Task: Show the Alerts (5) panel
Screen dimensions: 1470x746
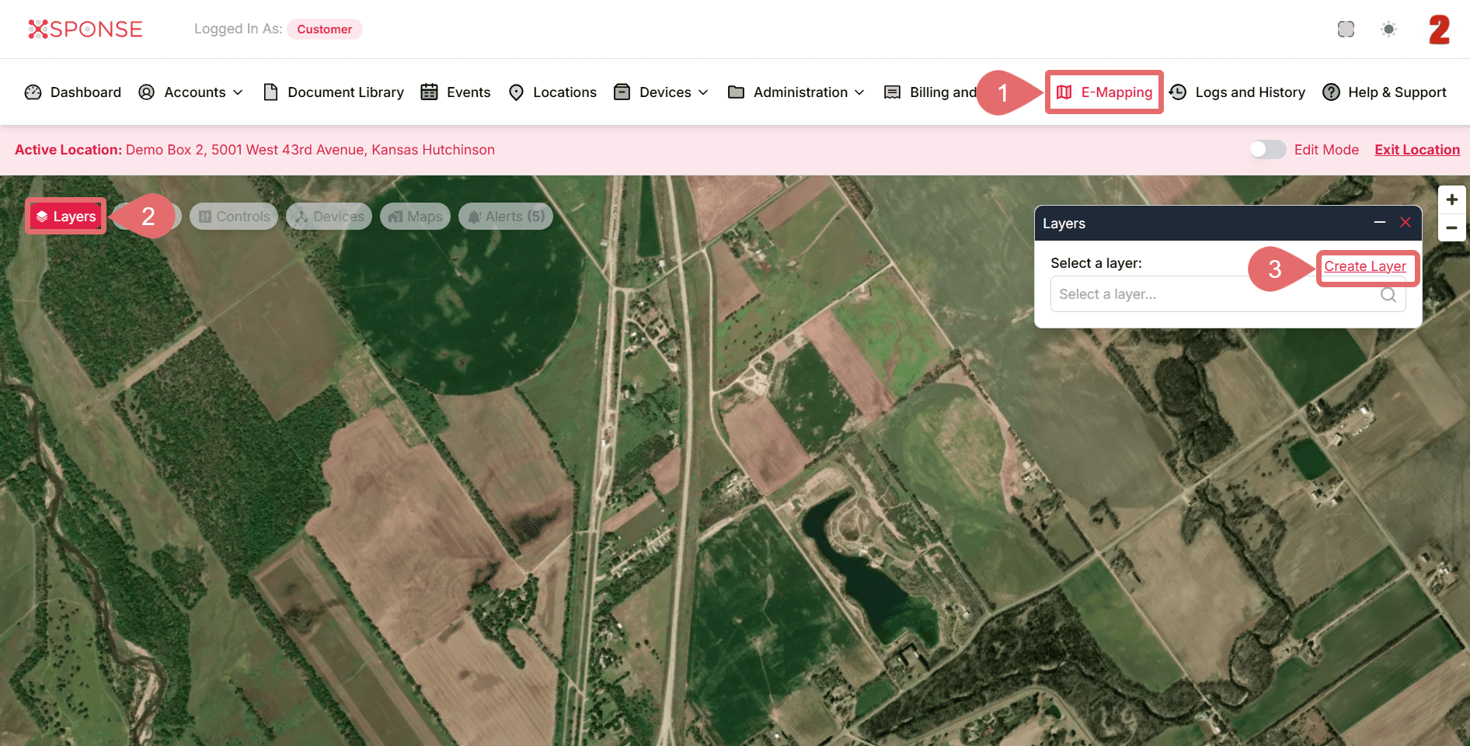Action: click(x=506, y=217)
